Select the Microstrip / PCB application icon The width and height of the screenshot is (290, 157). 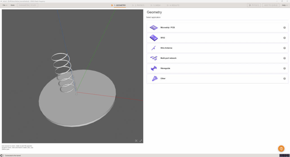click(154, 28)
